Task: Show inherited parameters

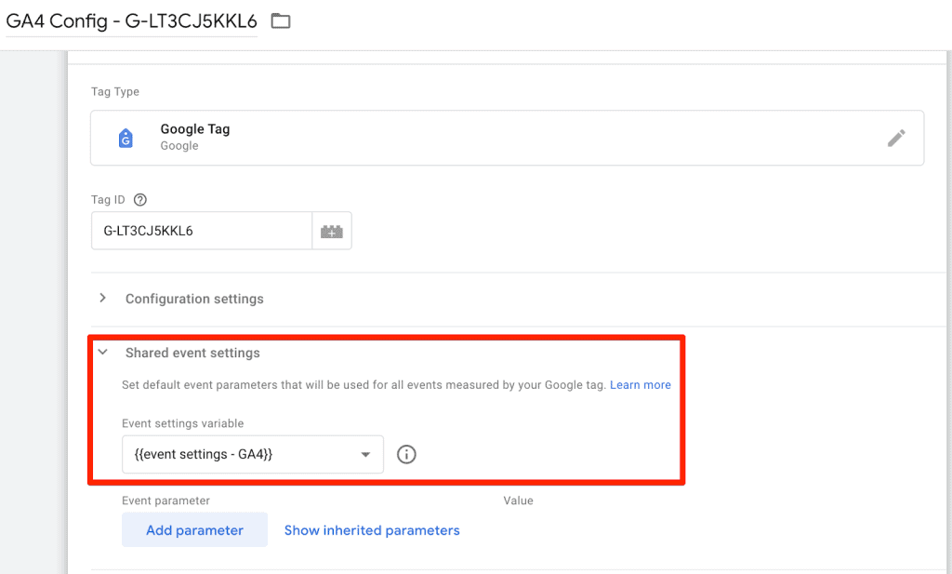Action: pos(372,529)
